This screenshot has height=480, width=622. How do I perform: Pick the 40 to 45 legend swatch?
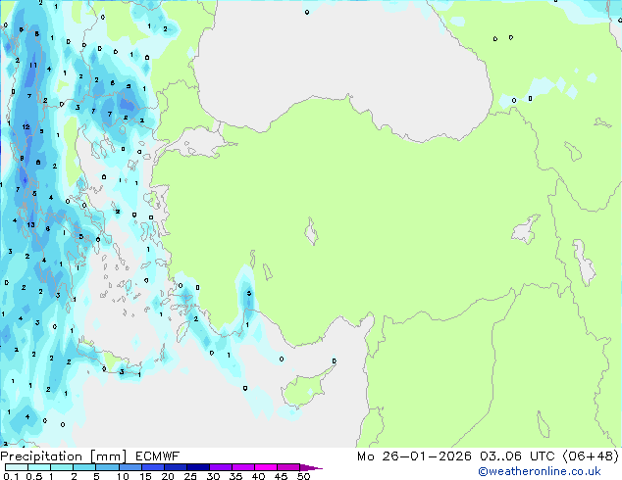pyautogui.click(x=266, y=467)
